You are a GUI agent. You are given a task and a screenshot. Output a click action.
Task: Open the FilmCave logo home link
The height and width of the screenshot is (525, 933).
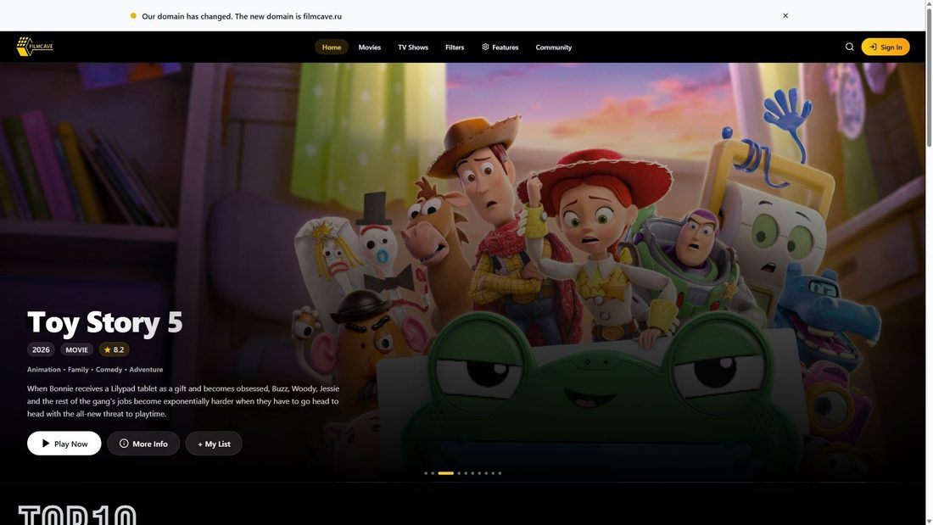35,47
